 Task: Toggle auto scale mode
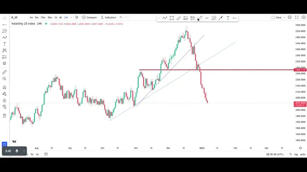coord(303,154)
